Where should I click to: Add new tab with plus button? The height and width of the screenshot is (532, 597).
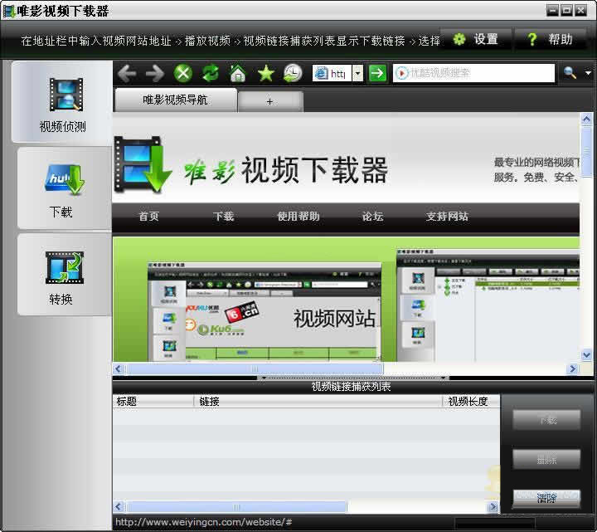[x=269, y=101]
